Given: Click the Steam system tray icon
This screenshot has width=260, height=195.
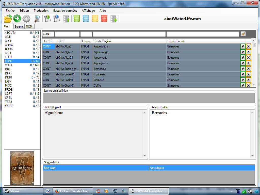Looking at the screenshot, I should [x=250, y=191].
